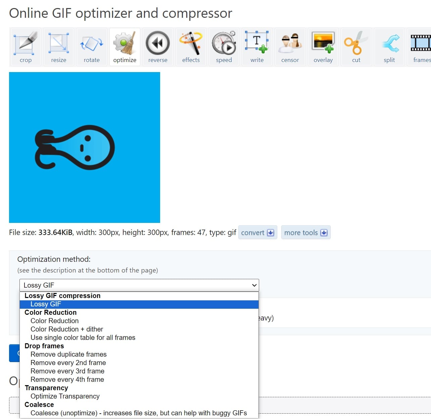This screenshot has height=419, width=431.
Task: Open the frames filmstrip tool
Action: pos(419,47)
